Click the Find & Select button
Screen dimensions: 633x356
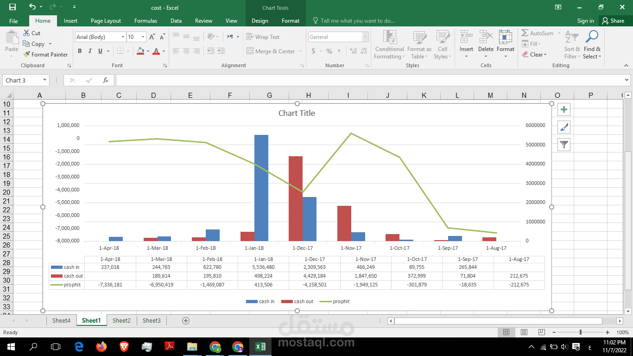tap(592, 45)
